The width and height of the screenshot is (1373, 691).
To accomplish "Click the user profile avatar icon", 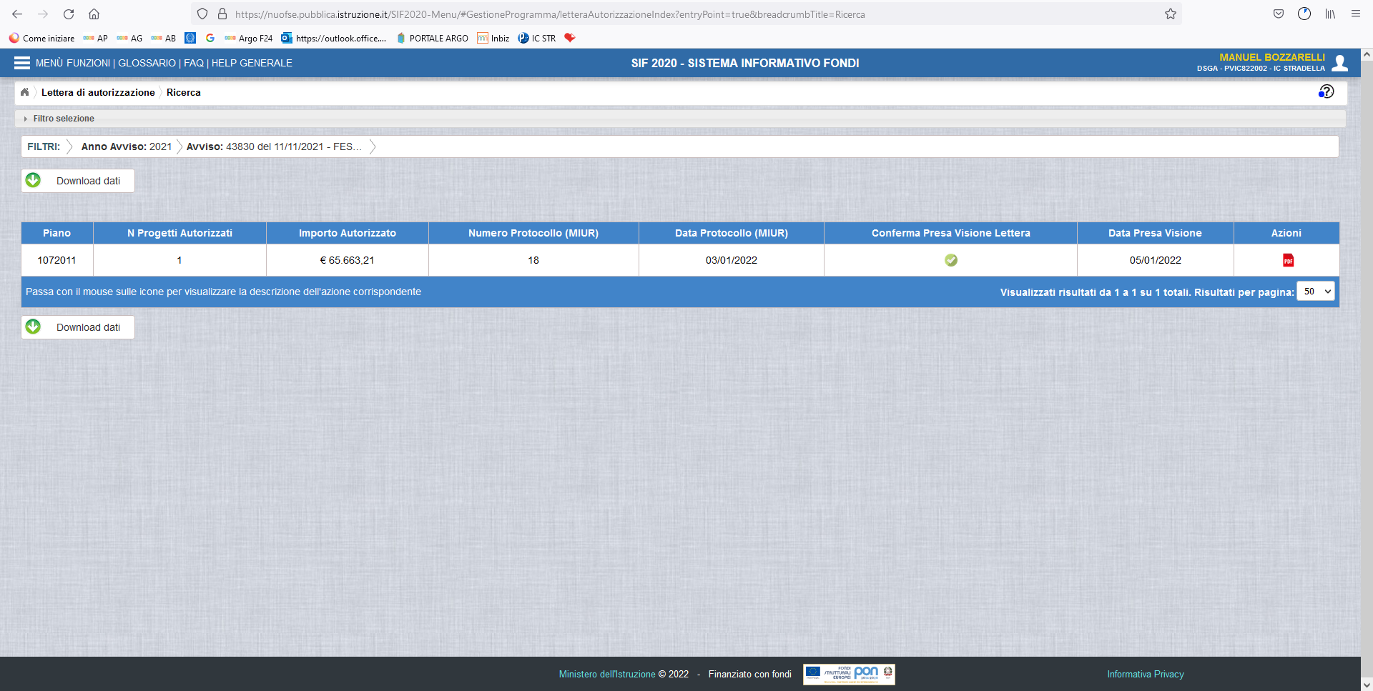I will pos(1340,63).
